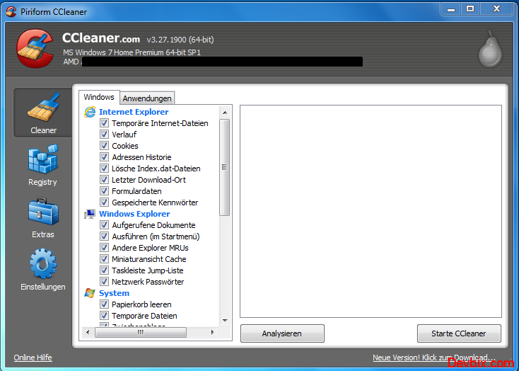Click the CCleaner logo in the header
The height and width of the screenshot is (371, 519).
pyautogui.click(x=35, y=48)
